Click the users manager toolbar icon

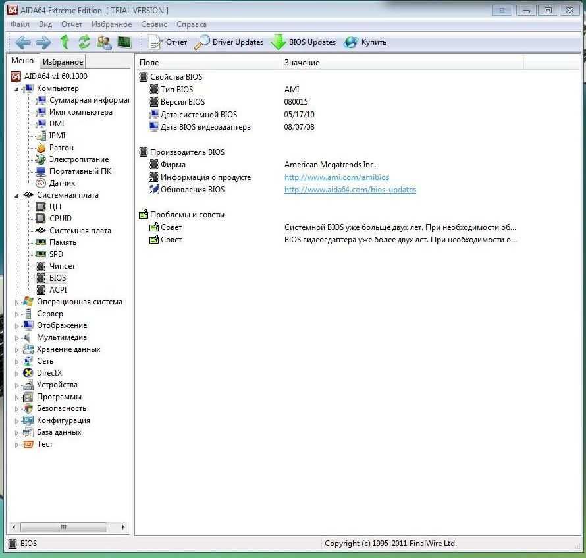pos(104,42)
